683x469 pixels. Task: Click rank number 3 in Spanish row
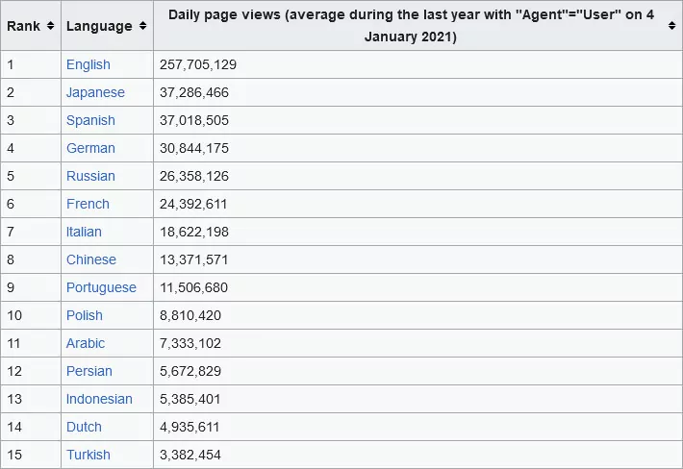pos(11,120)
